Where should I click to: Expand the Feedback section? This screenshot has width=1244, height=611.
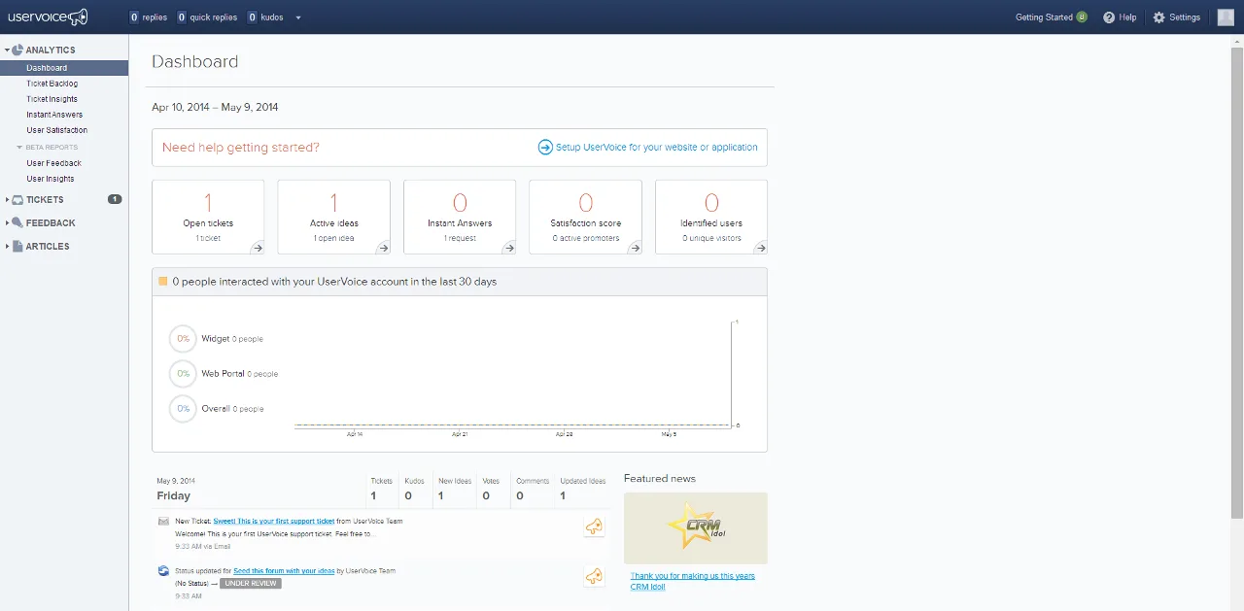click(7, 223)
